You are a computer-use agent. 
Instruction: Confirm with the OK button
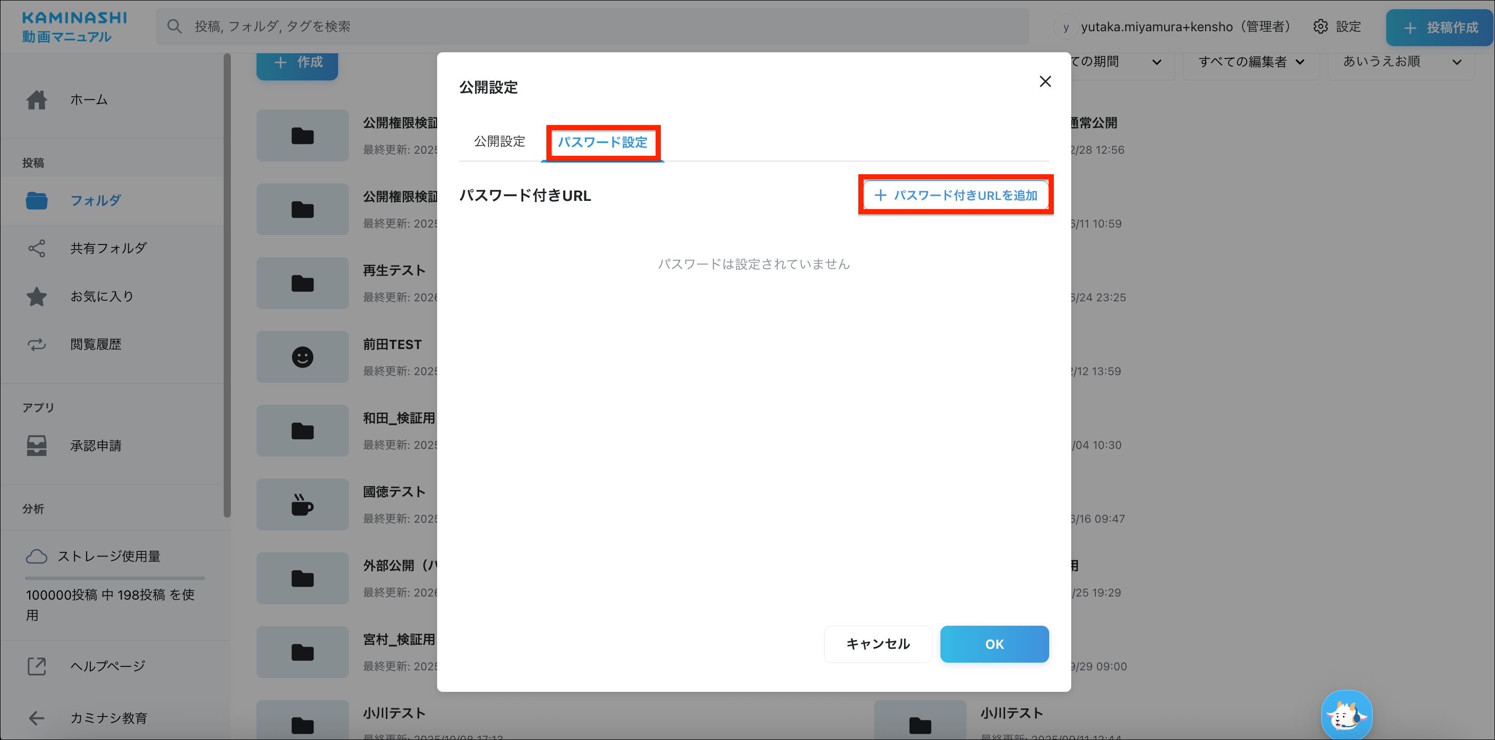point(994,644)
